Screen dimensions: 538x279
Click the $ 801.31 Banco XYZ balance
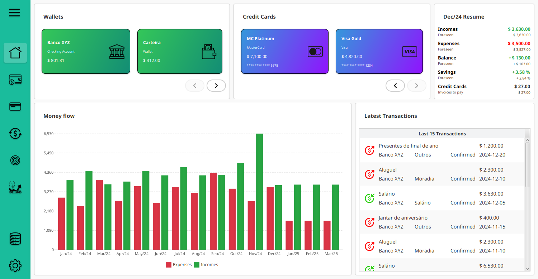(56, 61)
